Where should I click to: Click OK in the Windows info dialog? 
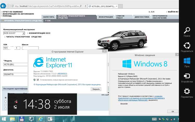pos(173,111)
